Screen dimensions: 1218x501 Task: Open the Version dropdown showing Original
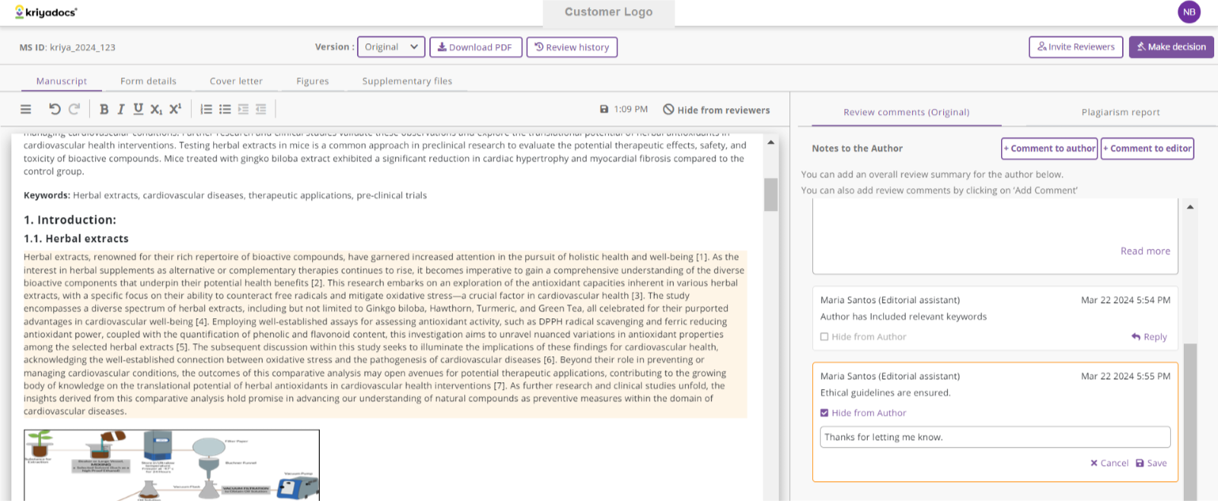(x=391, y=47)
